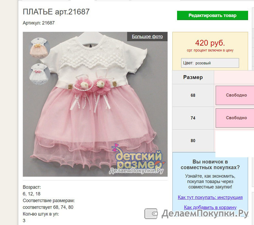Image resolution: width=254 pixels, height=225 pixels.
Task: Click the ПЛАТЬЕ арт.21687 title
Action: (x=56, y=12)
